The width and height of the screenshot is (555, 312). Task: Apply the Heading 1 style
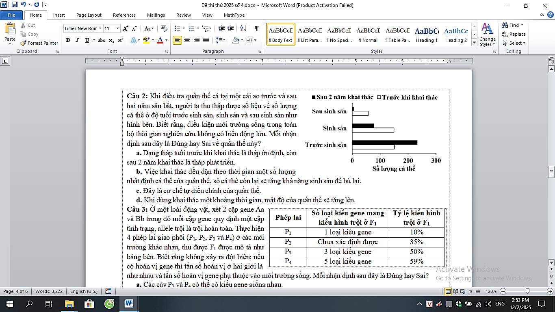pyautogui.click(x=427, y=35)
